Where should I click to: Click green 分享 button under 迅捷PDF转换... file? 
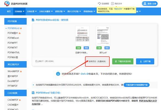pos(79,48)
